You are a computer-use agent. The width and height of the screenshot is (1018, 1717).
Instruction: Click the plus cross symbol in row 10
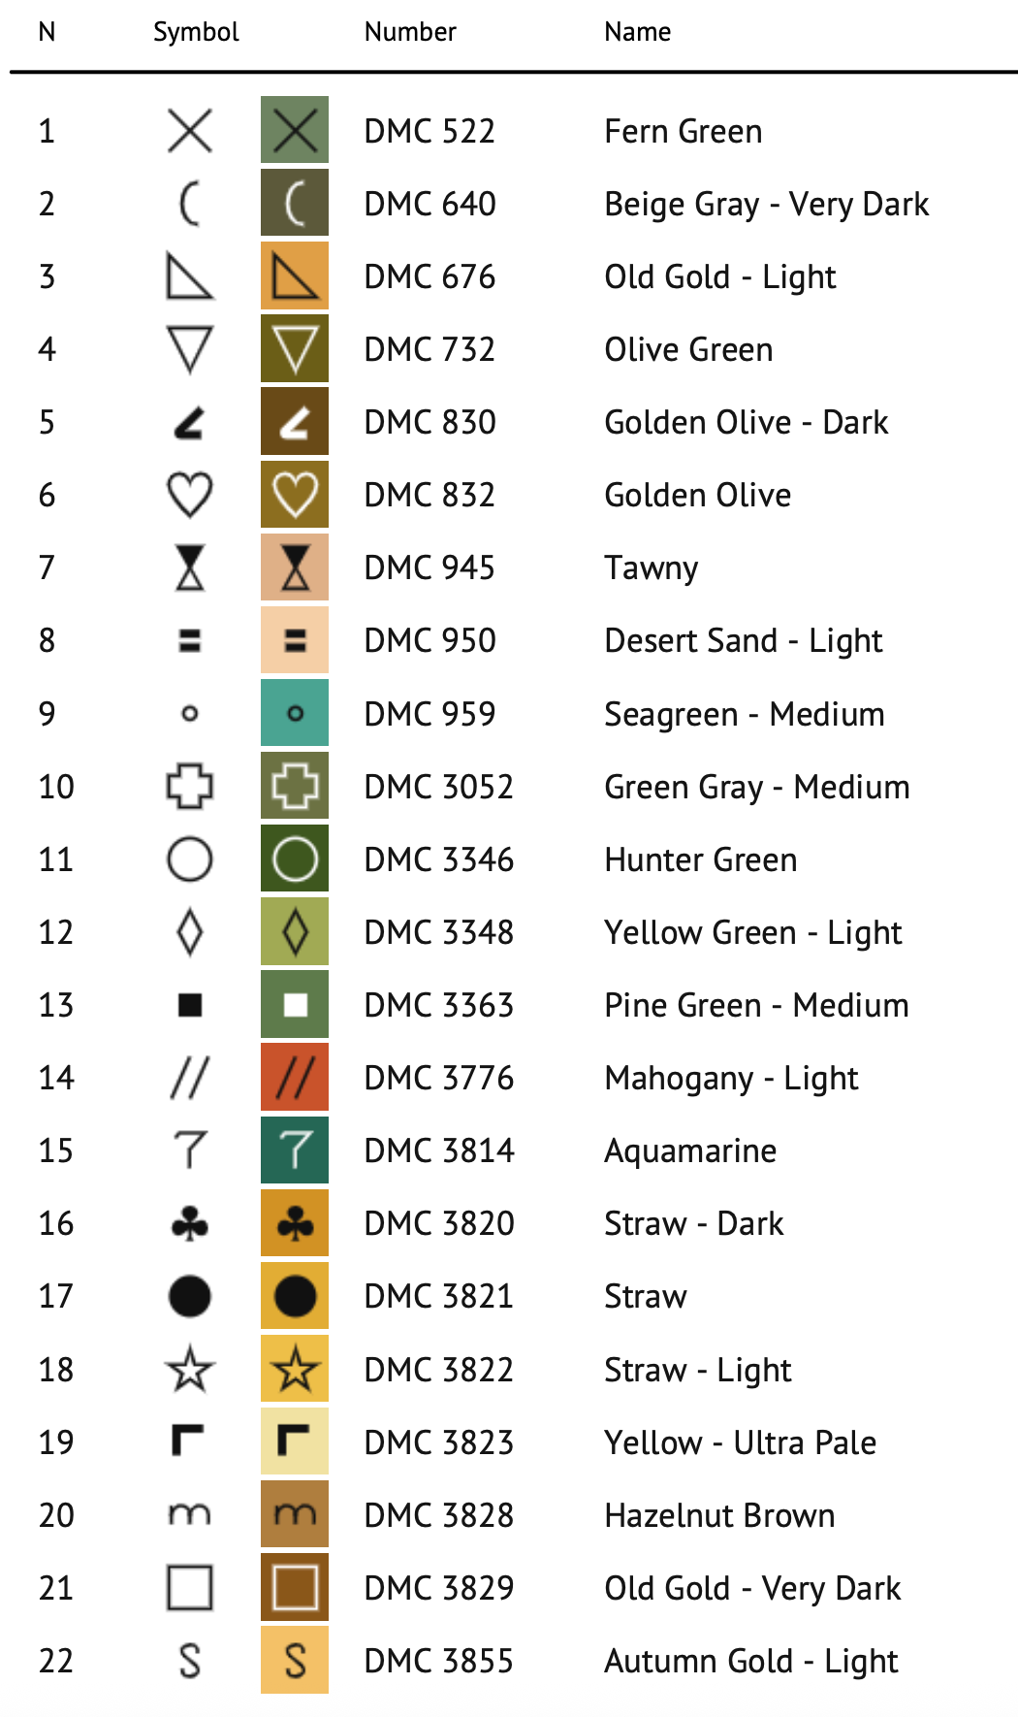(190, 786)
